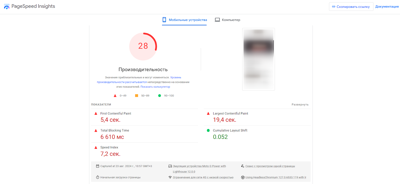Select the Мобильные устройства tab
The image size is (400, 184).
188,20
